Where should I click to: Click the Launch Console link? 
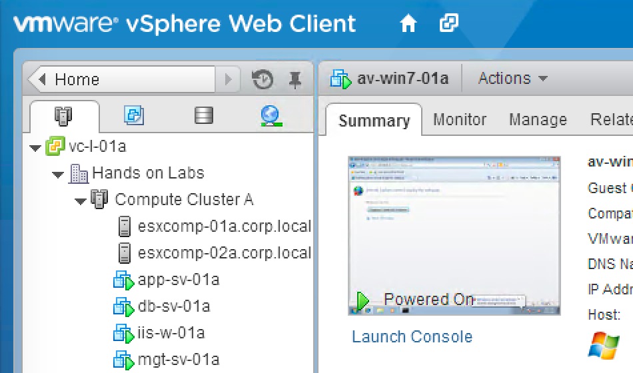(x=412, y=336)
